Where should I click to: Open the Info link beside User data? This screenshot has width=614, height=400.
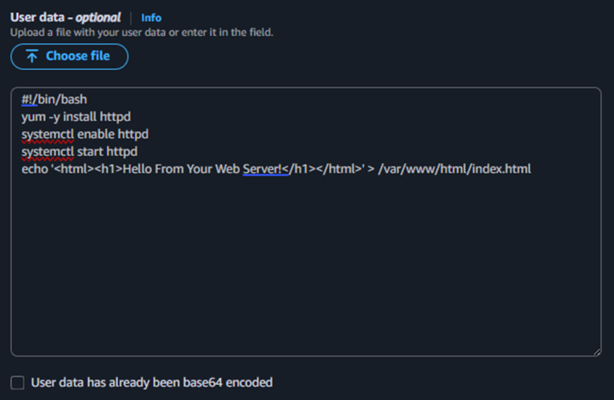pyautogui.click(x=151, y=18)
